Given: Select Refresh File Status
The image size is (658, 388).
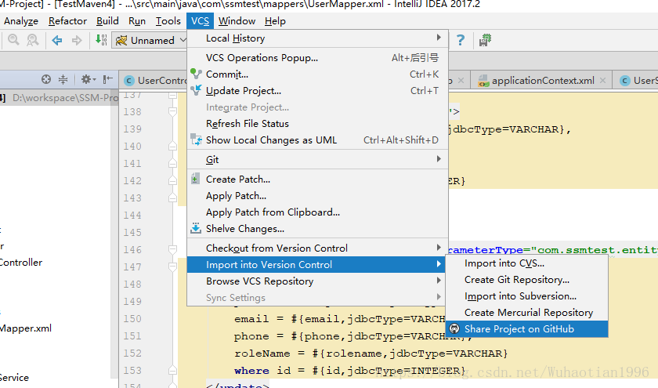Looking at the screenshot, I should (x=318, y=124).
